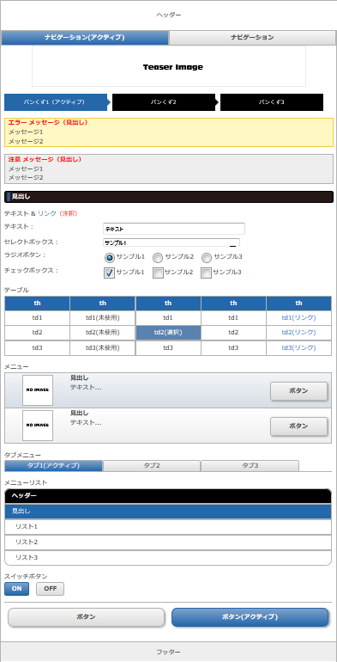The image size is (337, 662).
Task: Click table cell td1(未使用)
Action: coord(103,317)
